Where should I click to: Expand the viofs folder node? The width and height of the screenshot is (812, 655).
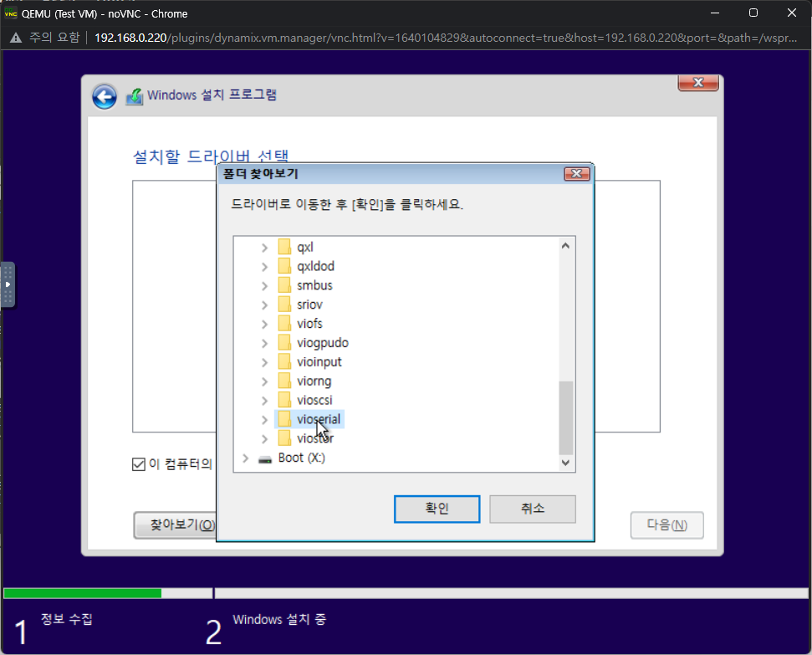pyautogui.click(x=264, y=325)
